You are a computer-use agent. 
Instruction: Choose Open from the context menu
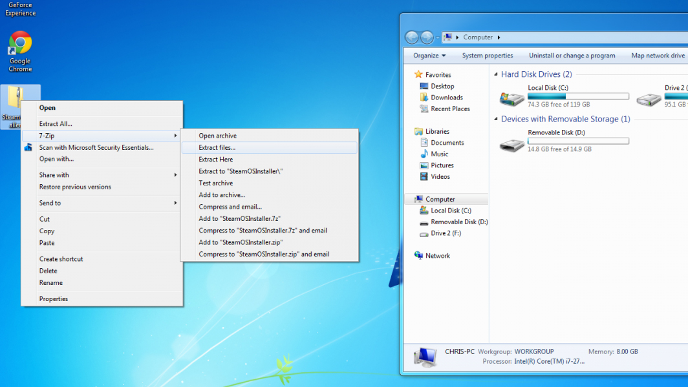[102, 108]
